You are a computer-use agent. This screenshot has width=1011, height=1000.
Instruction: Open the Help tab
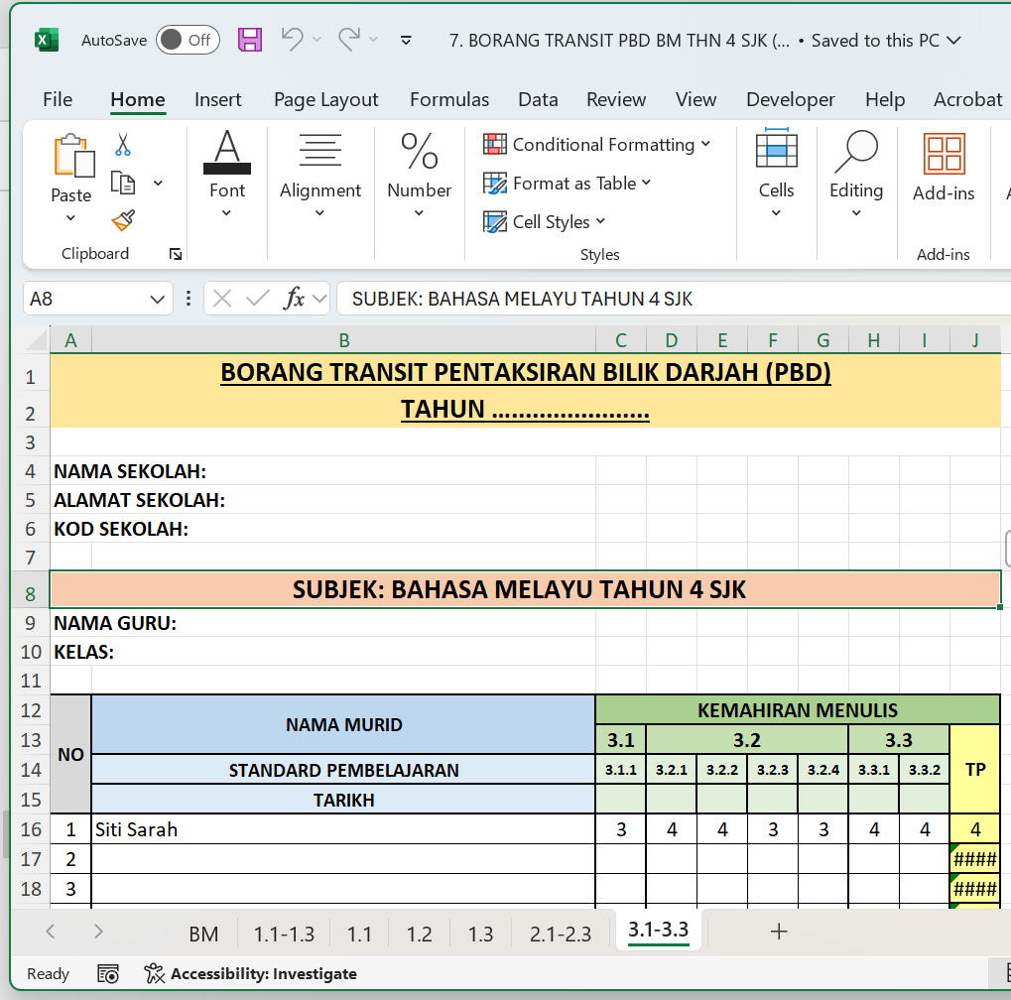885,99
